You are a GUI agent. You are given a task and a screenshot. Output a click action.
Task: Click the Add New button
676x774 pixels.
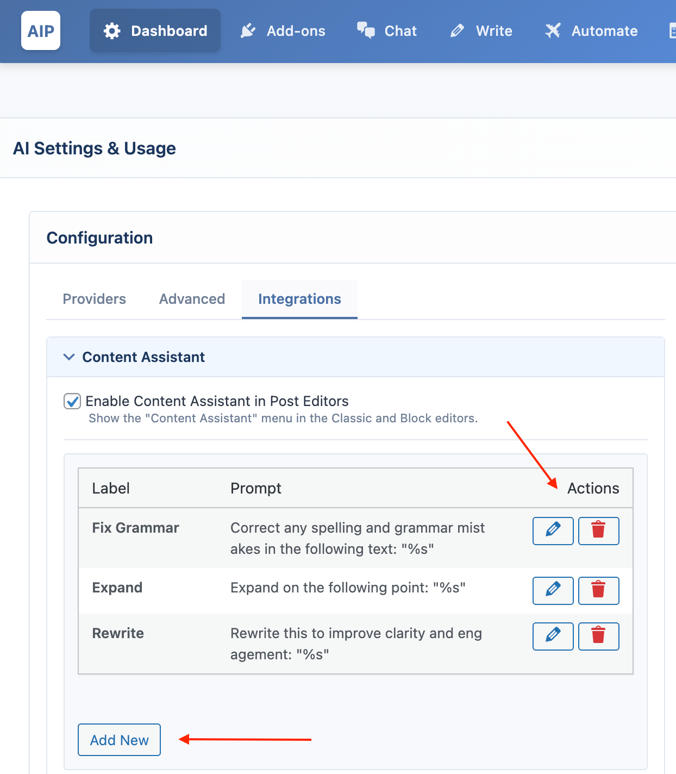click(119, 740)
